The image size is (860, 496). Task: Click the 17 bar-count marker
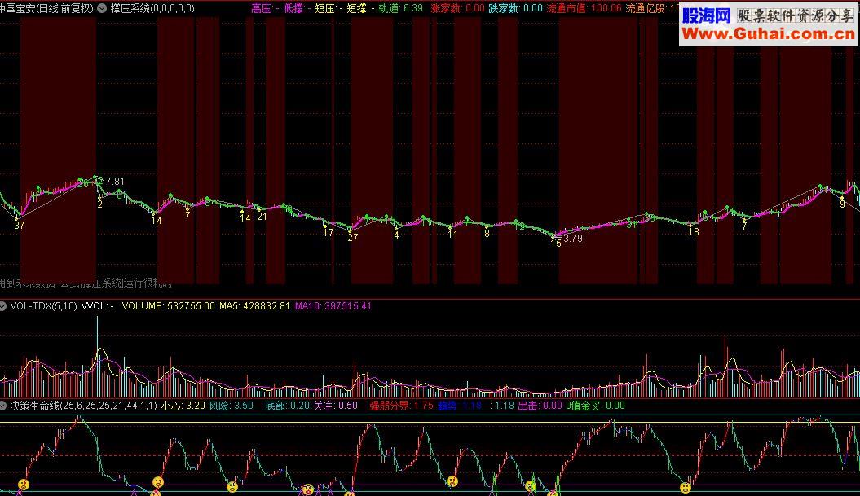tap(328, 233)
